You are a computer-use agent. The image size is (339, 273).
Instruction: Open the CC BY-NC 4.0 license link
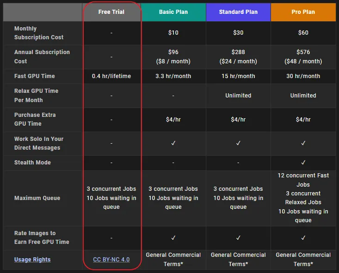111,260
